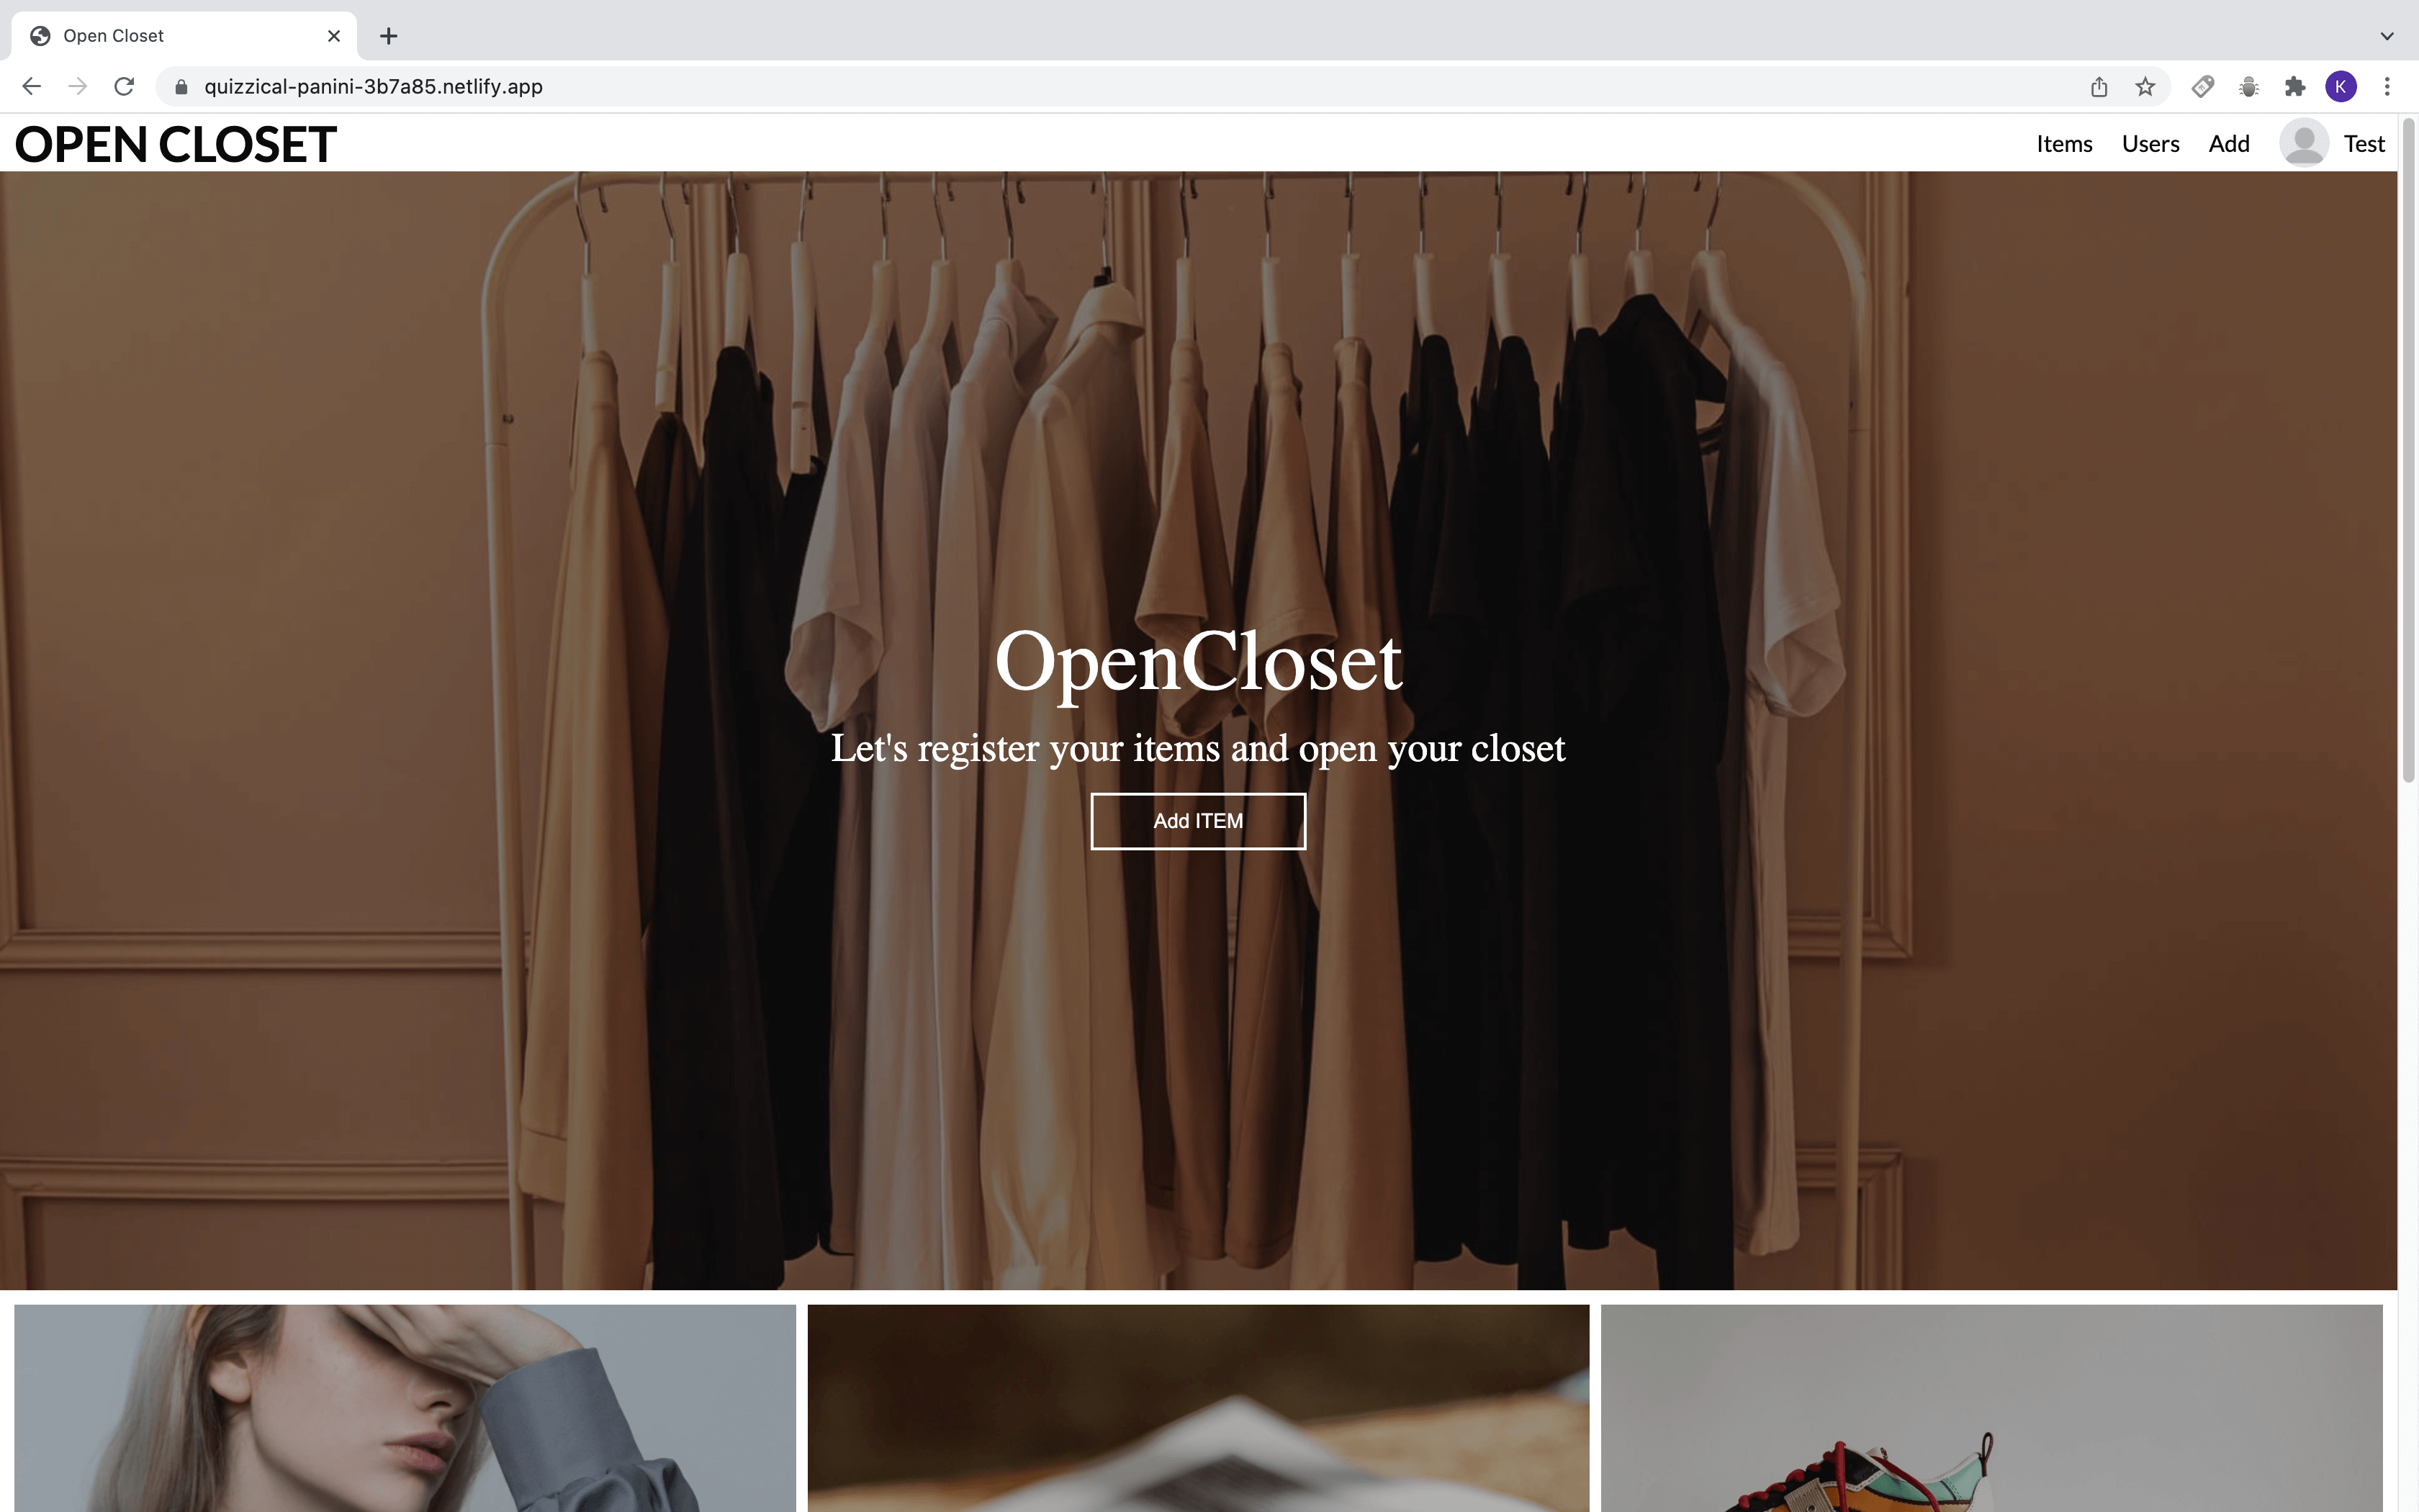
Task: Reload the current page
Action: pyautogui.click(x=124, y=86)
